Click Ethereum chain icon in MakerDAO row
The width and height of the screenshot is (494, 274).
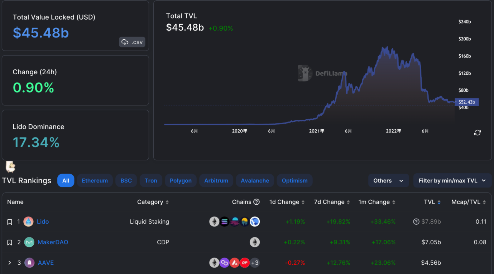[x=255, y=242]
